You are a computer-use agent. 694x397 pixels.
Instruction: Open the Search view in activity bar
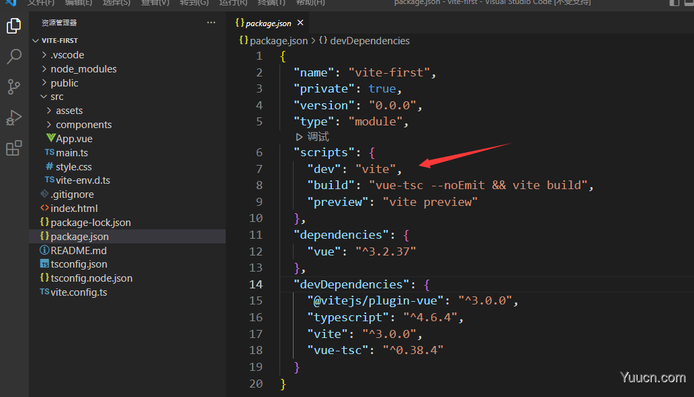pos(13,56)
